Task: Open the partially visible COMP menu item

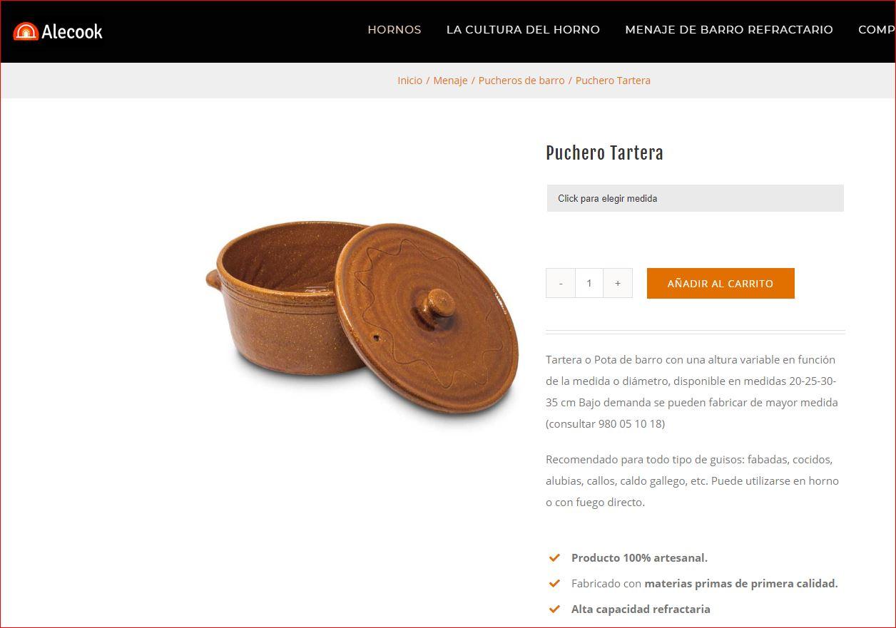Action: tap(876, 30)
